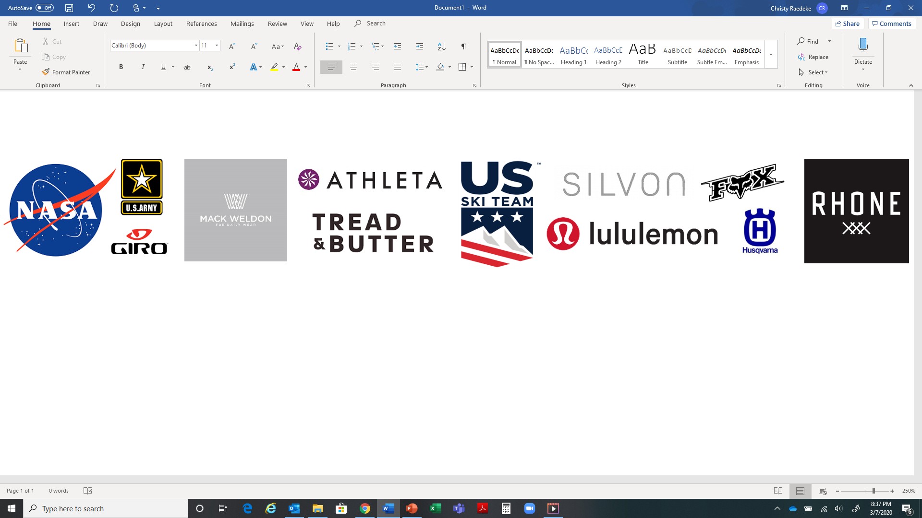Screen dimensions: 922x518
Task: Apply the red font color
Action: coord(296,67)
